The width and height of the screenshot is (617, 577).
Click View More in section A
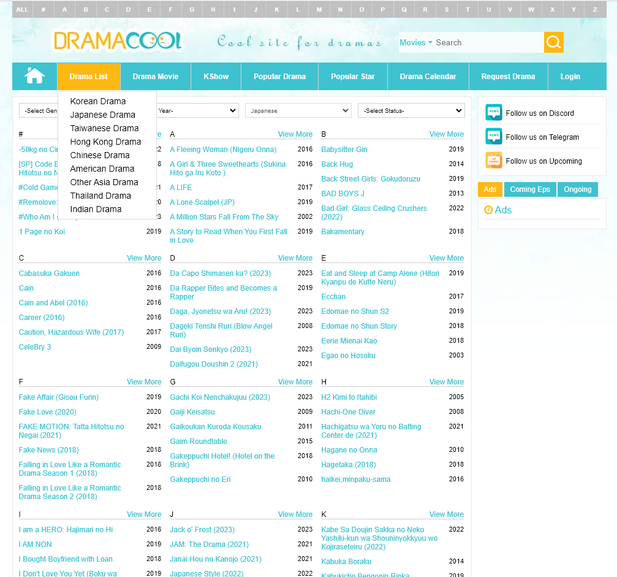(x=295, y=134)
